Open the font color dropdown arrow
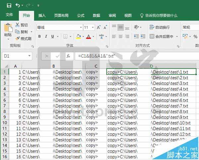 tap(94, 36)
